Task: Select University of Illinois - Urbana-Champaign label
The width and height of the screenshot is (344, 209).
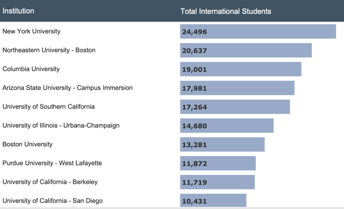Action: point(61,126)
